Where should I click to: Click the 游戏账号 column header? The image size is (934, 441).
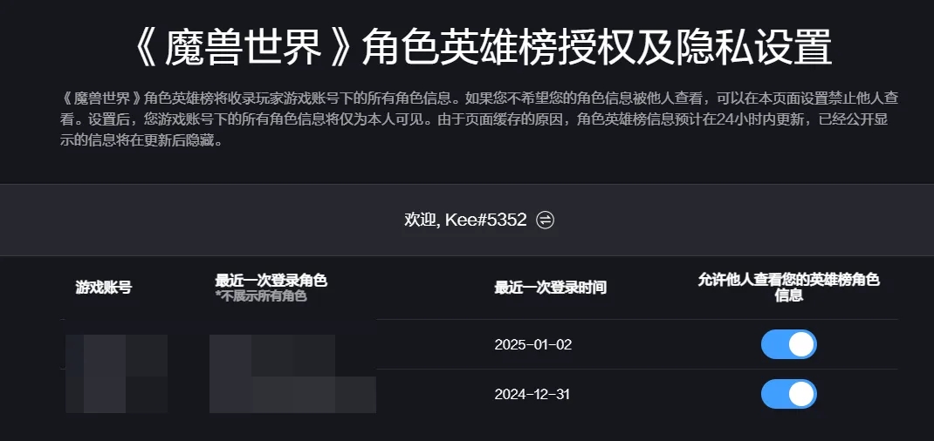pyautogui.click(x=103, y=287)
